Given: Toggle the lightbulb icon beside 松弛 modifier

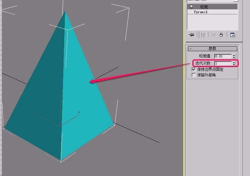Looking at the screenshot, I should point(191,7).
